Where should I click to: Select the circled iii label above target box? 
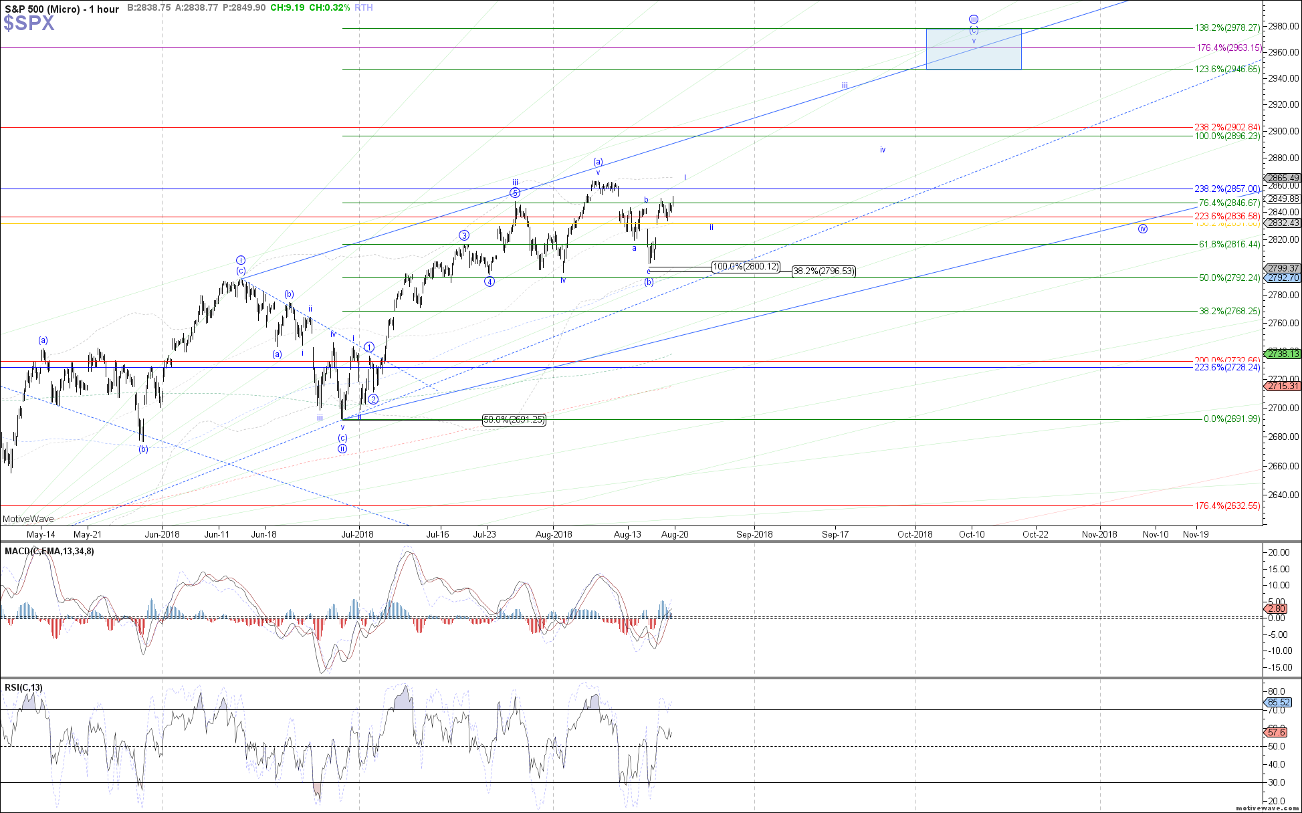coord(974,19)
